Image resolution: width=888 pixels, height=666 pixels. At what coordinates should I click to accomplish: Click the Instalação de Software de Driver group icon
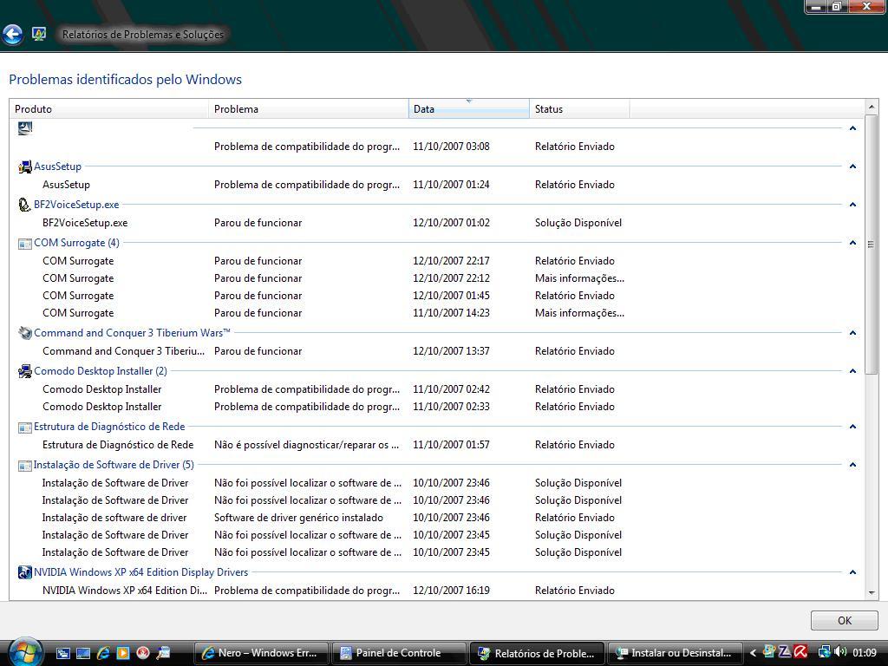(25, 466)
